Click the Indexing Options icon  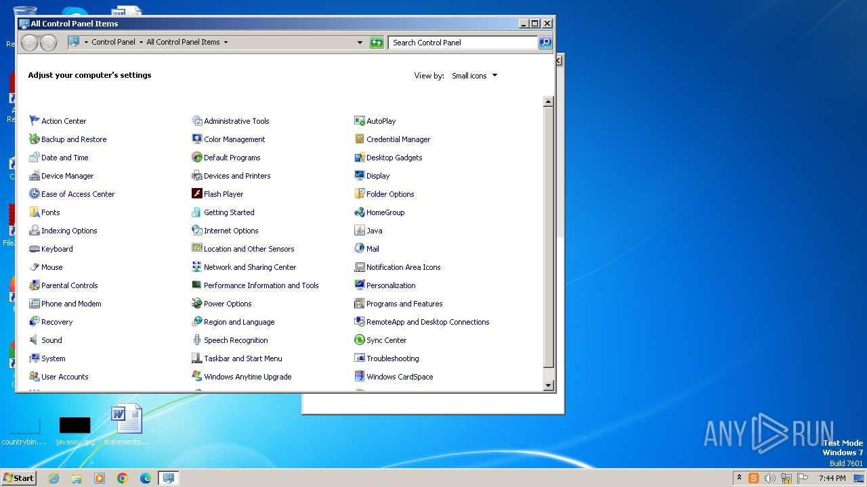tap(35, 231)
